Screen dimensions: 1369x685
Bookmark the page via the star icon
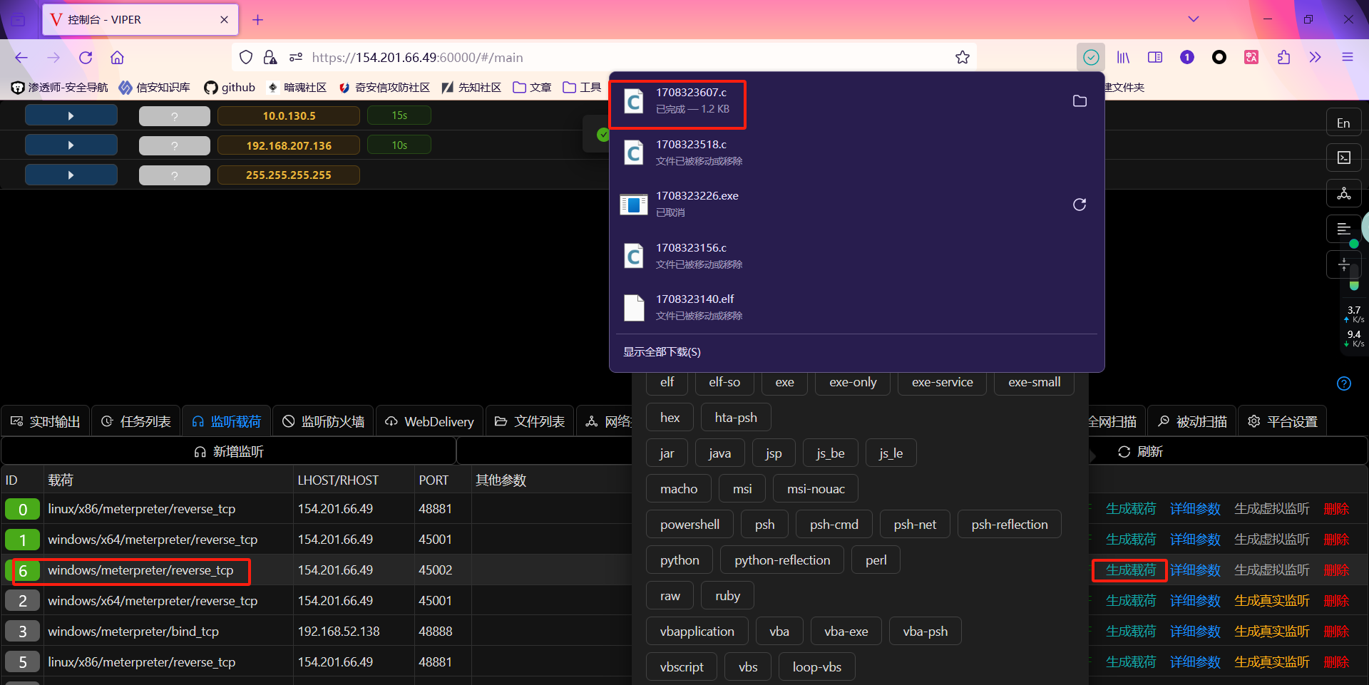click(x=962, y=57)
